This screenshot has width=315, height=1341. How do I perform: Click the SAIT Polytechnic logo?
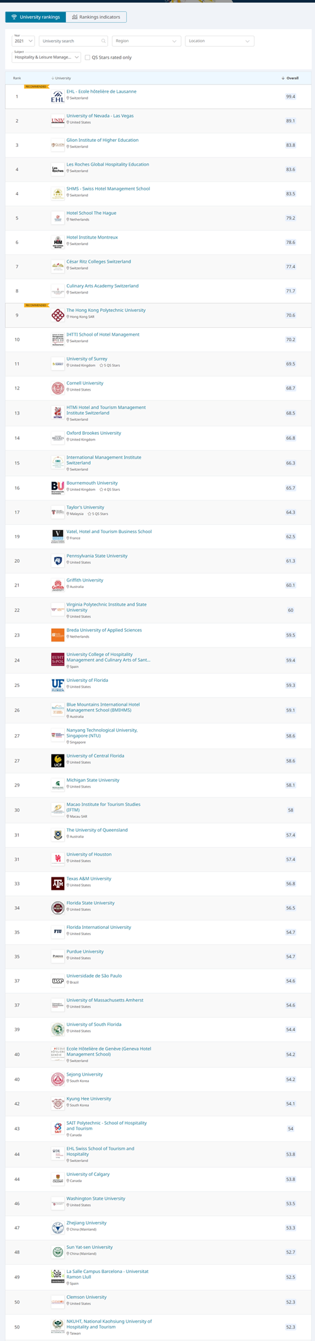tap(58, 1129)
